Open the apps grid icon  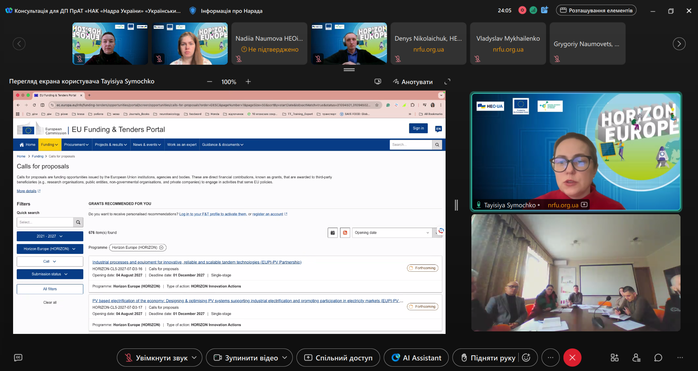point(614,358)
